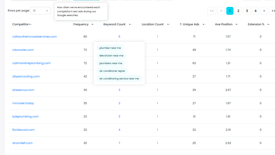Click average position value 1.57
The width and height of the screenshot is (275, 155).
tap(228, 37)
